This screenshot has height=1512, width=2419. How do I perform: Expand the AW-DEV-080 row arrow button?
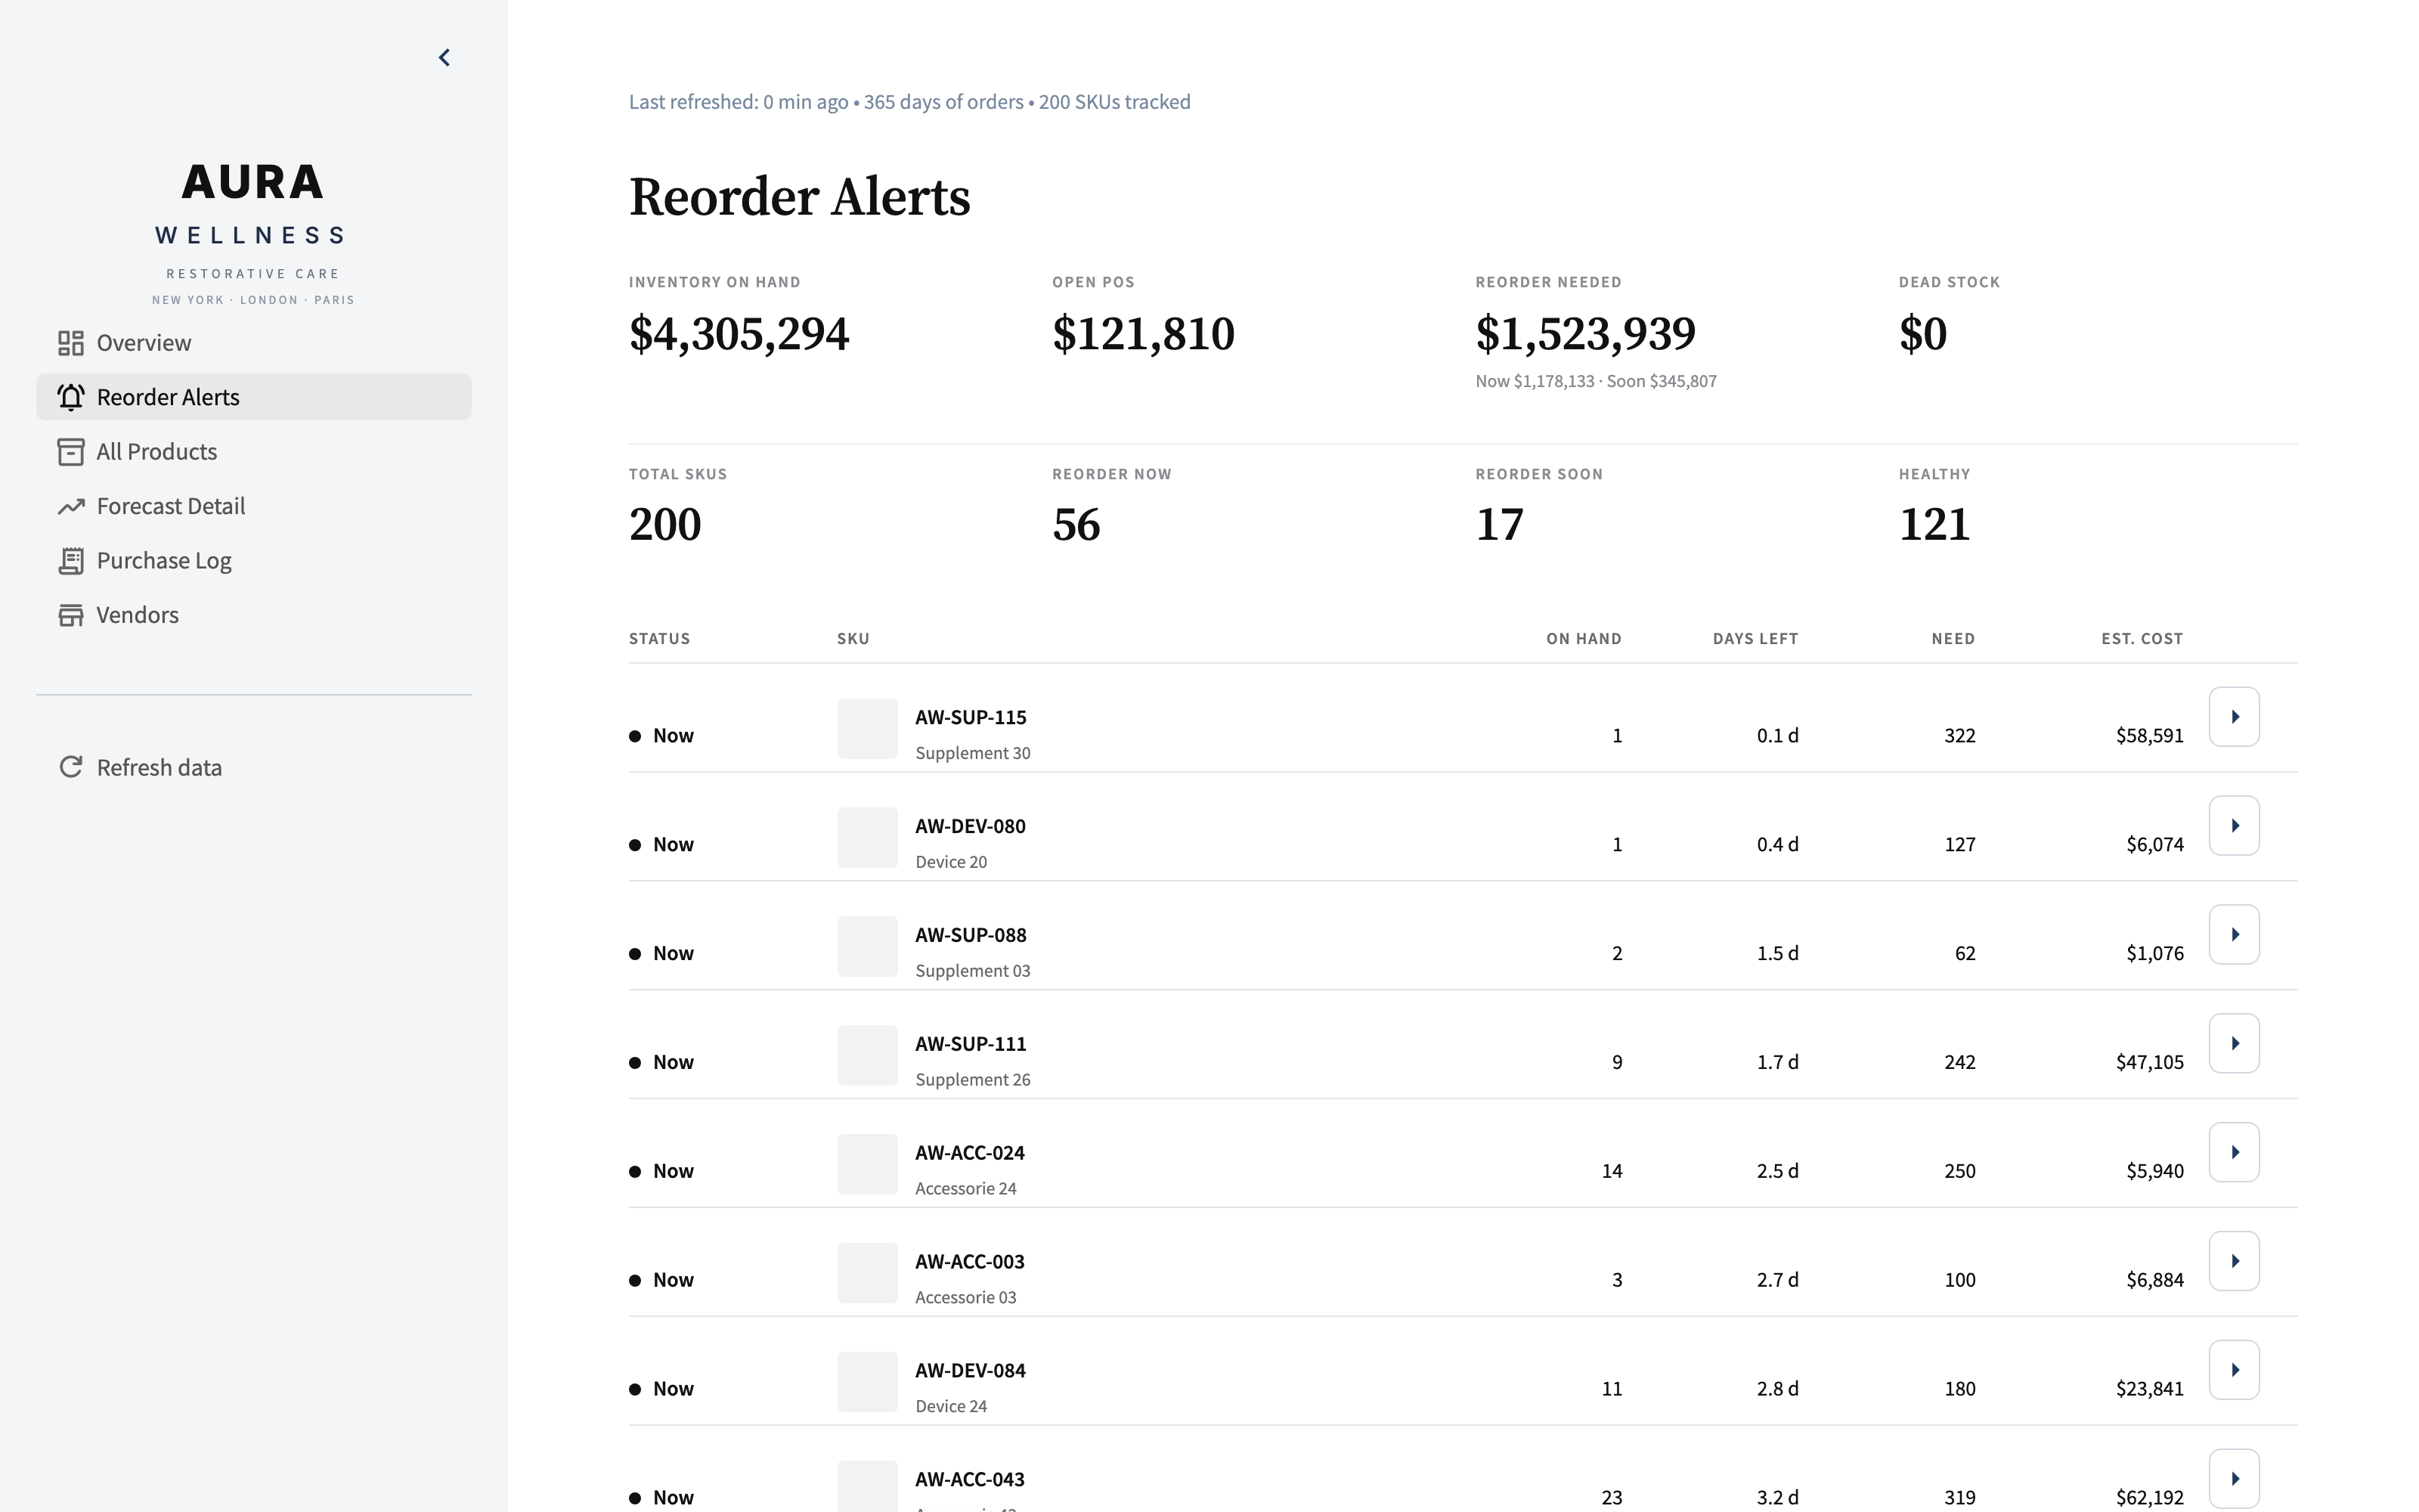(x=2234, y=826)
